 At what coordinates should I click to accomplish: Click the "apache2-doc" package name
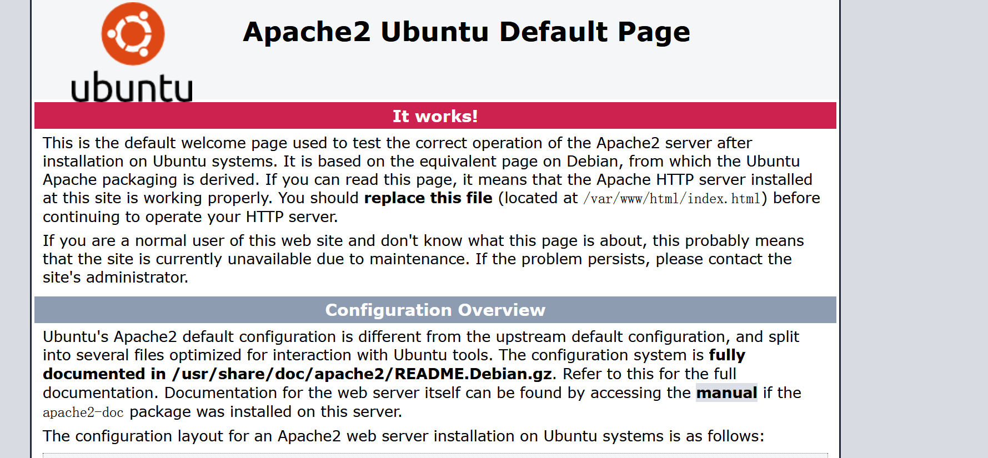click(x=83, y=412)
